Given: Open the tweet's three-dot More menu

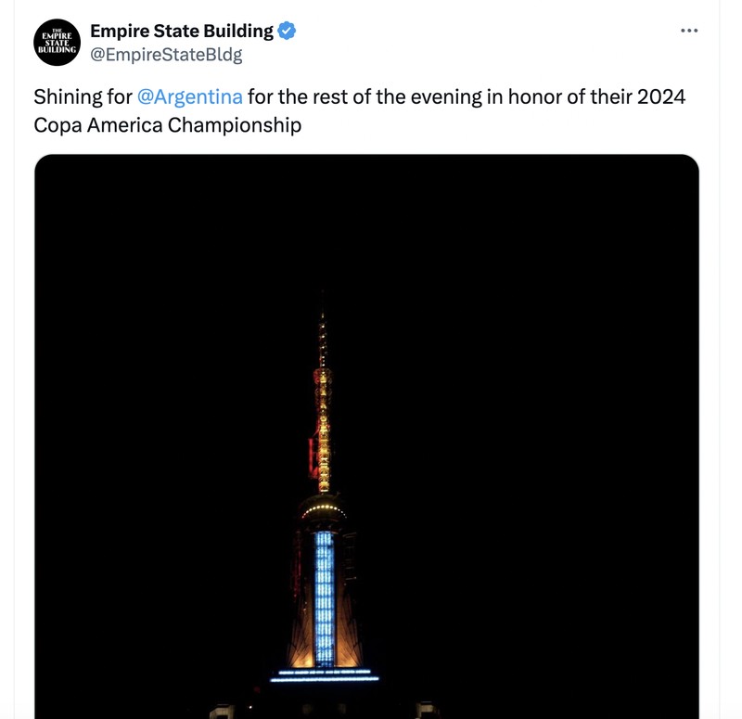Looking at the screenshot, I should (688, 31).
